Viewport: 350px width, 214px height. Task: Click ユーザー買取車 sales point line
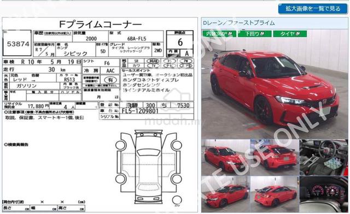pyautogui.click(x=157, y=75)
